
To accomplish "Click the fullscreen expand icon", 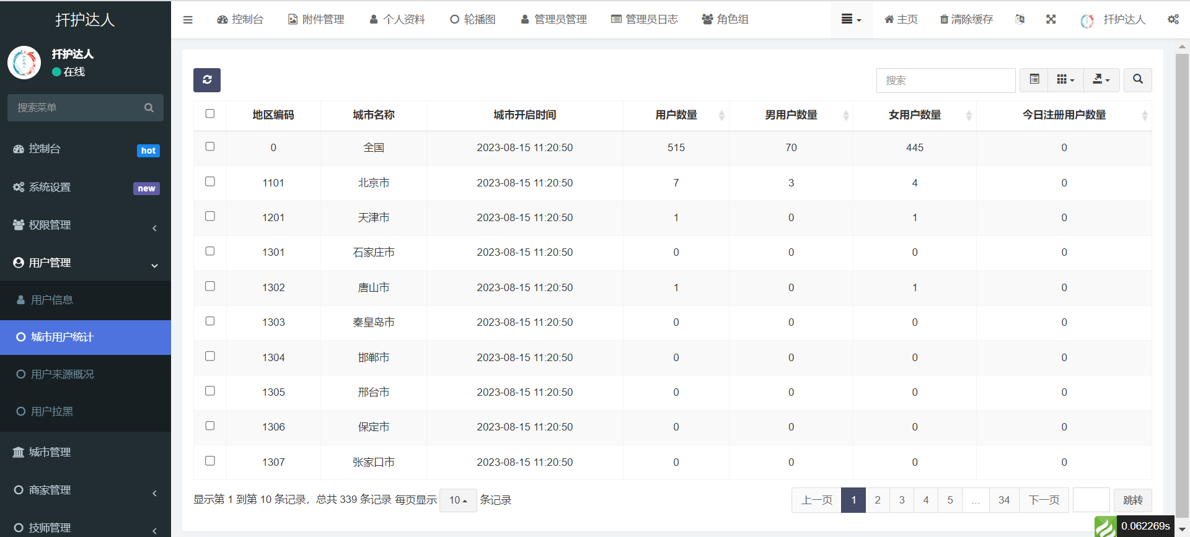I will coord(1051,20).
